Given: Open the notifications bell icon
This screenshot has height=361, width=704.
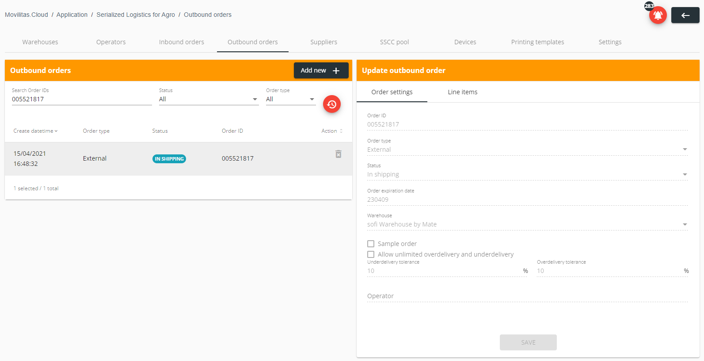Looking at the screenshot, I should tap(658, 15).
